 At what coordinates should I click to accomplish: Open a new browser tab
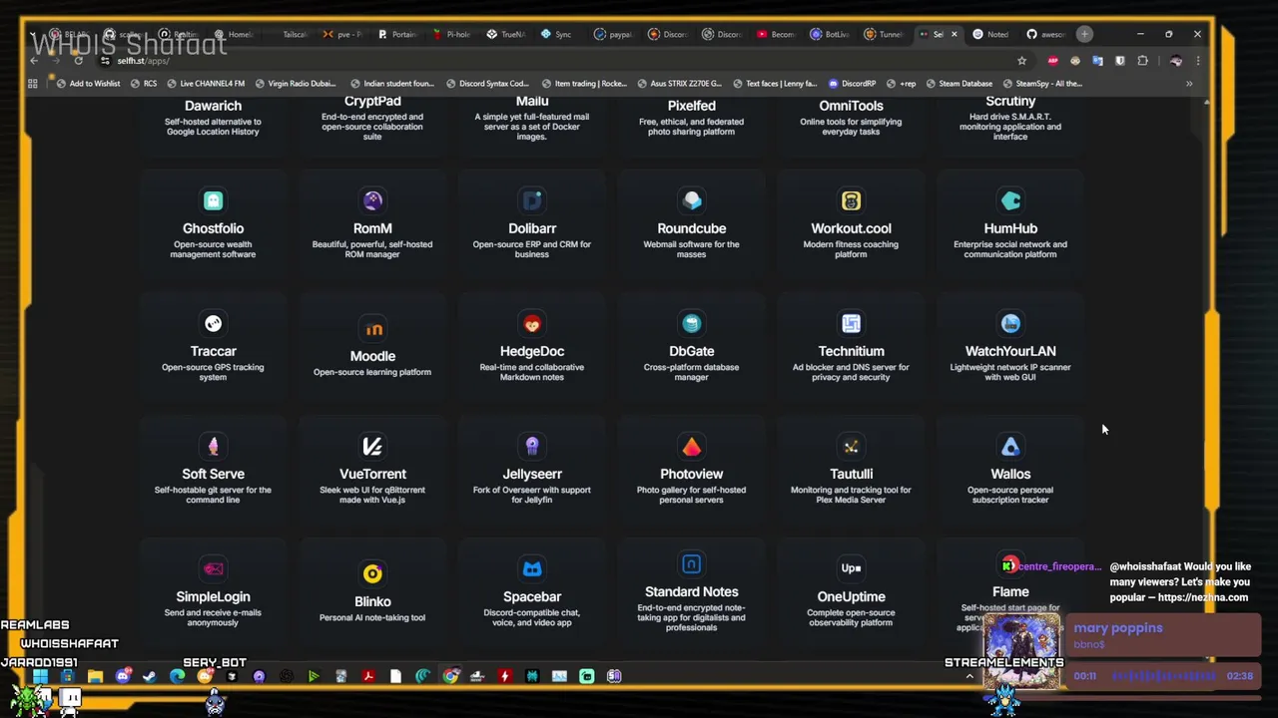tap(1084, 34)
